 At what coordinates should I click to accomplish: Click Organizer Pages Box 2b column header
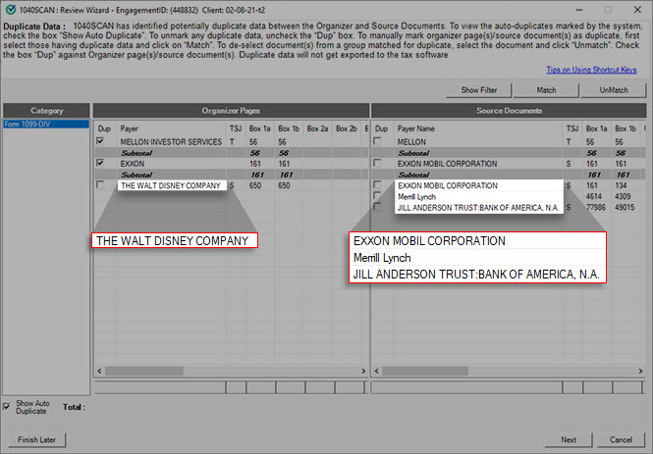[347, 128]
